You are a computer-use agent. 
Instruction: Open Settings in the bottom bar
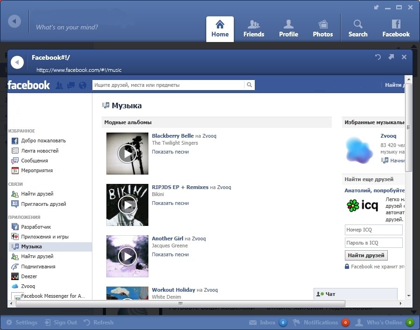pos(21,323)
